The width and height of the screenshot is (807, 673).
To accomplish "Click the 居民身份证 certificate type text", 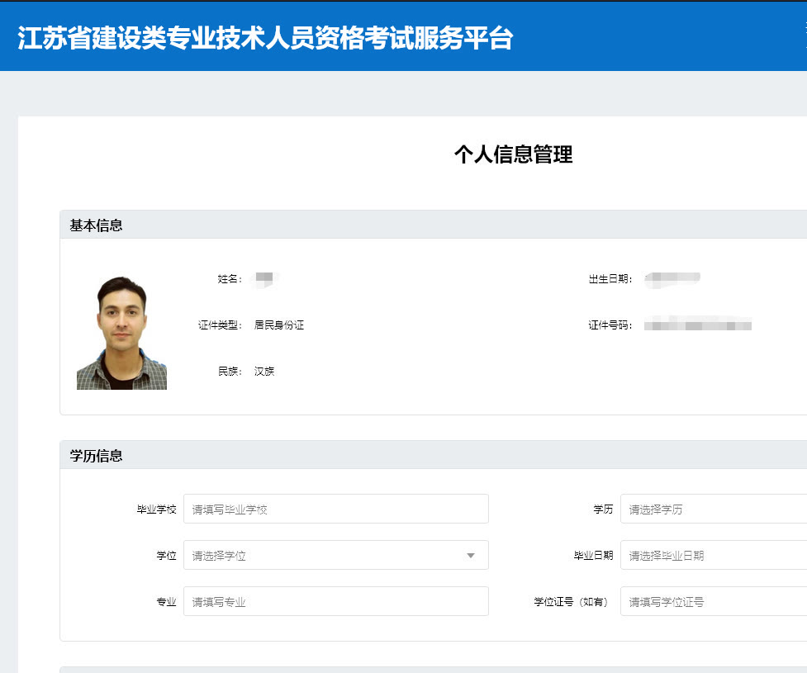I will click(x=279, y=325).
